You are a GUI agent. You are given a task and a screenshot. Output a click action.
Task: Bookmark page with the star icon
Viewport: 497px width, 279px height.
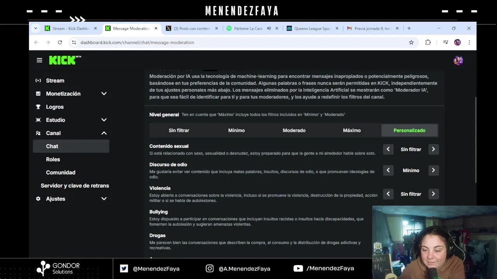(411, 42)
